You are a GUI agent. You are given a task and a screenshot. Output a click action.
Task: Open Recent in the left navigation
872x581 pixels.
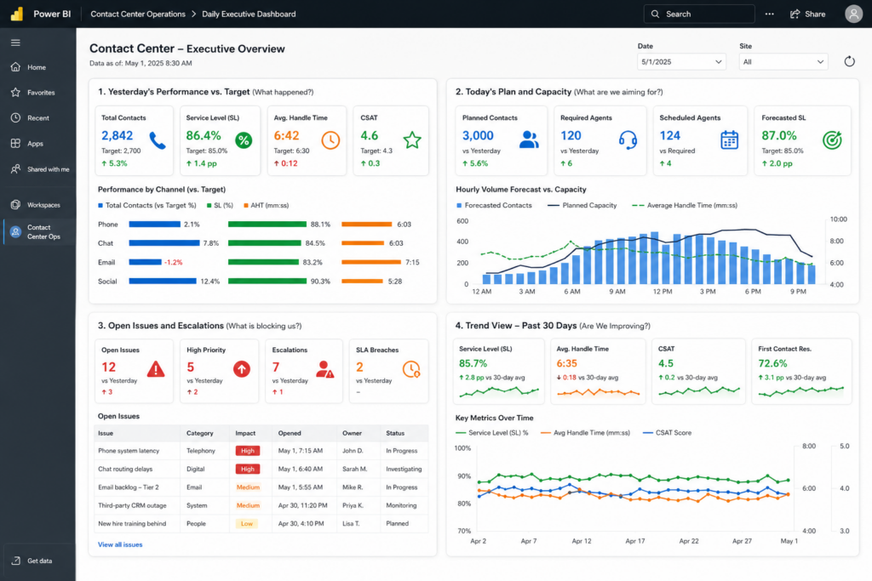coord(38,118)
